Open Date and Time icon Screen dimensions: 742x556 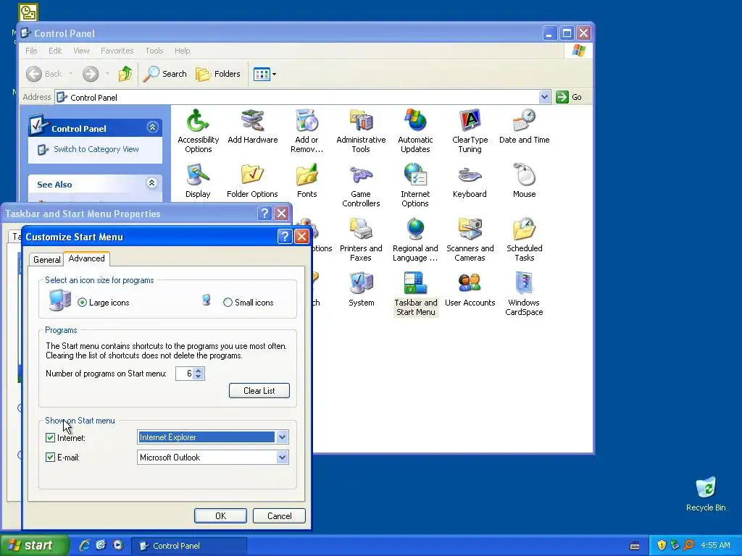coord(524,126)
